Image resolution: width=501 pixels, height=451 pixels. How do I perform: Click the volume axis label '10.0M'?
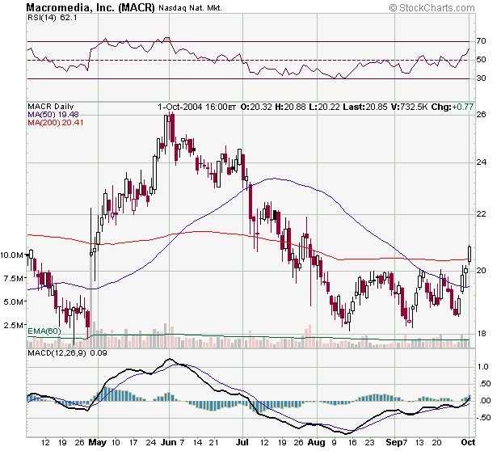click(11, 255)
